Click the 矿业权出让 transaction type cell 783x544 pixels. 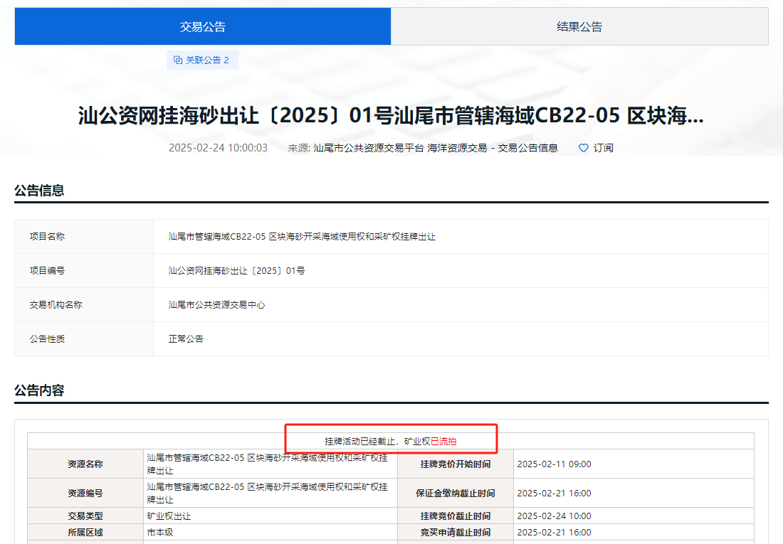pos(169,516)
